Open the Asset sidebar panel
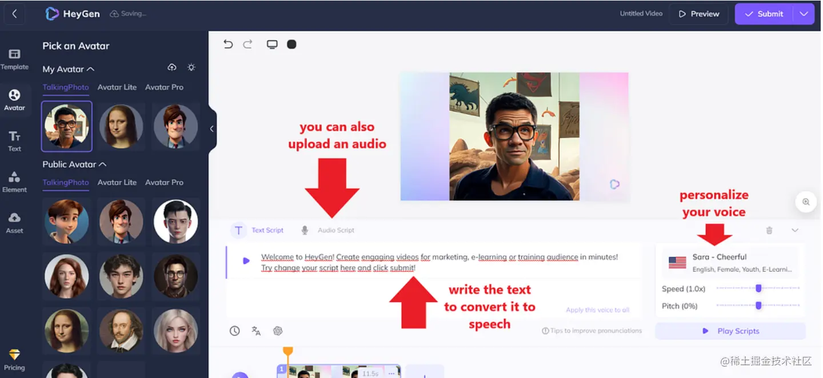823x378 pixels. click(x=15, y=223)
